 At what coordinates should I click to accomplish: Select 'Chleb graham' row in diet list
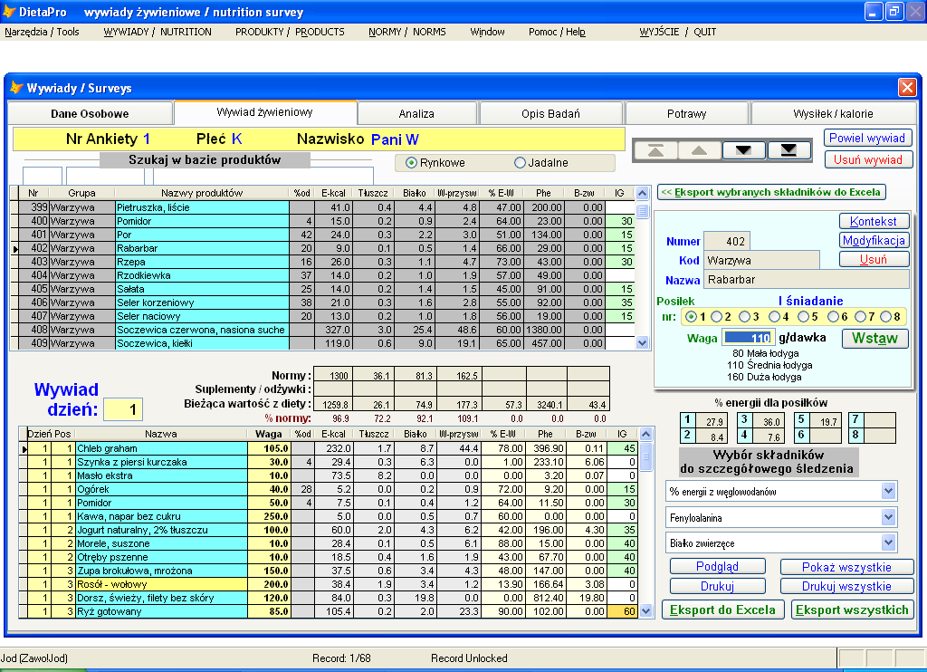331,448
